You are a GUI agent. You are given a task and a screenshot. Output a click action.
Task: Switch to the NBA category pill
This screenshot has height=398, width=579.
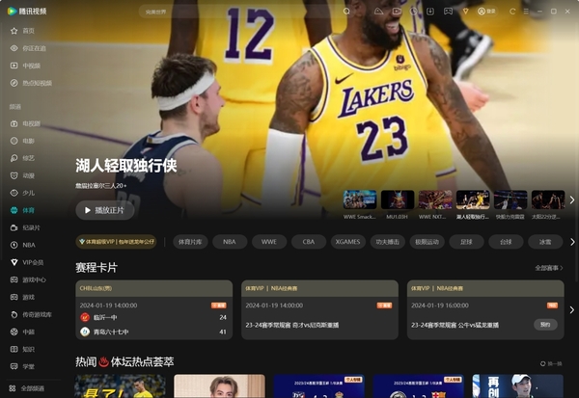tap(230, 242)
